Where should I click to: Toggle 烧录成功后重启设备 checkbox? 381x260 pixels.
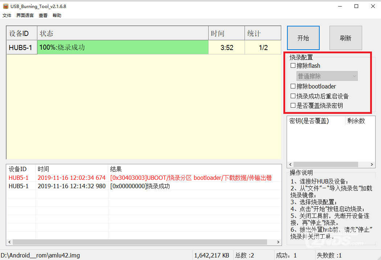(x=293, y=96)
